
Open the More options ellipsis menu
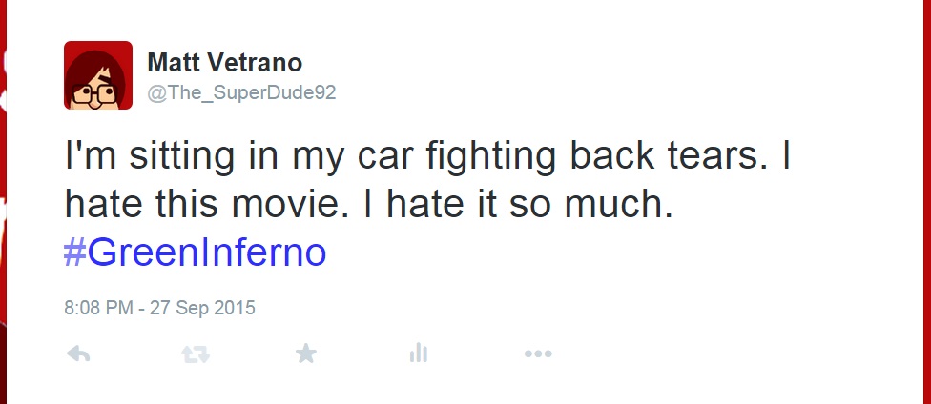538,354
